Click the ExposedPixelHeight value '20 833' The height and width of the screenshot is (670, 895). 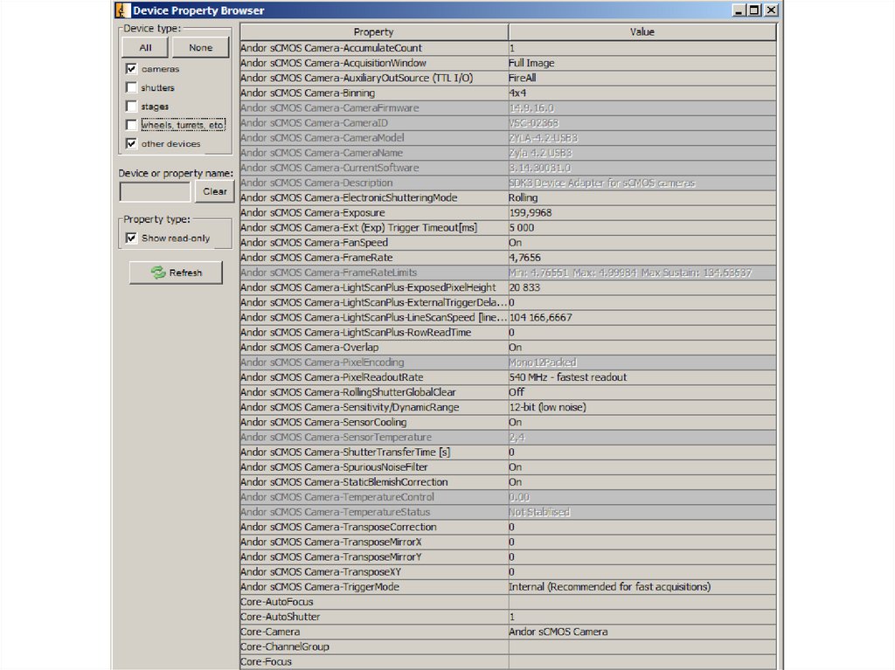tap(642, 287)
